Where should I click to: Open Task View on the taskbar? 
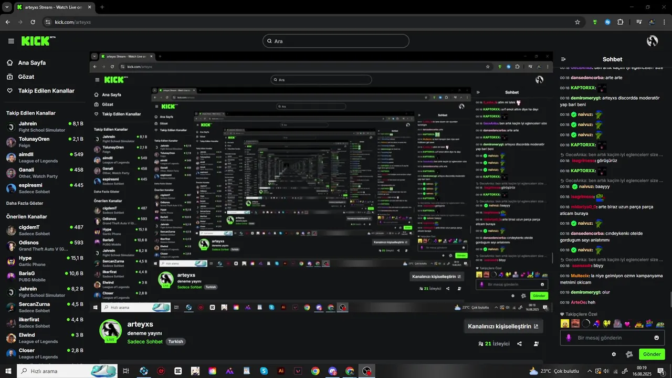pos(125,371)
